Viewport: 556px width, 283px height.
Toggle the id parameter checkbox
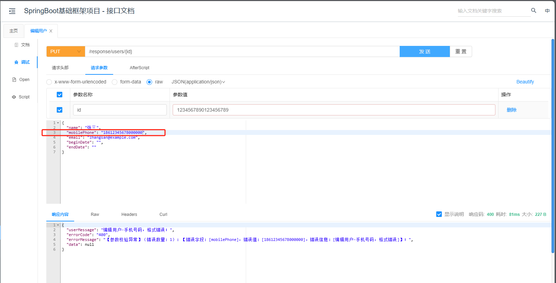tap(60, 110)
